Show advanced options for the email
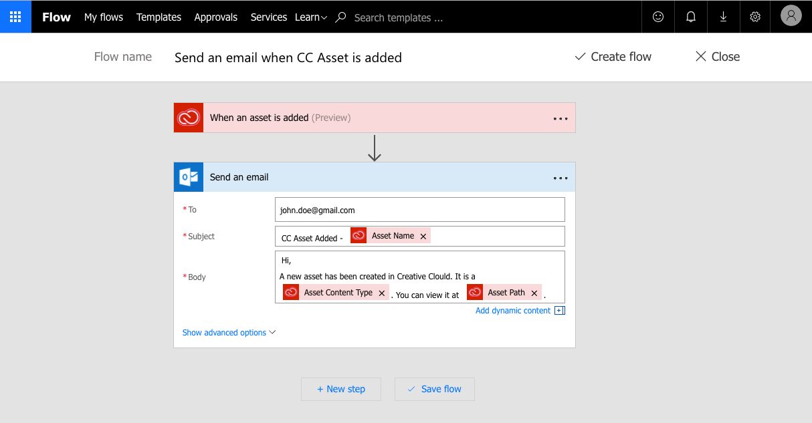Viewport: 812px width, 423px height. click(x=229, y=333)
